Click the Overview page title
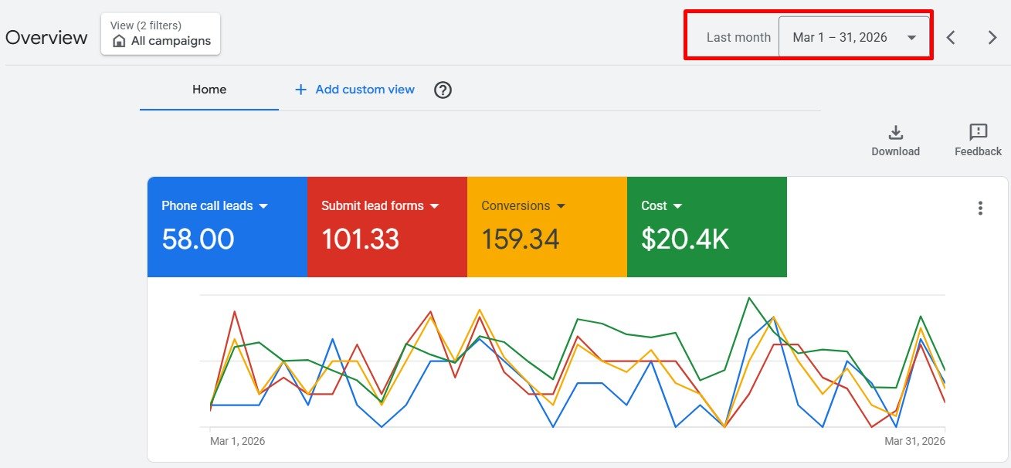 [46, 38]
